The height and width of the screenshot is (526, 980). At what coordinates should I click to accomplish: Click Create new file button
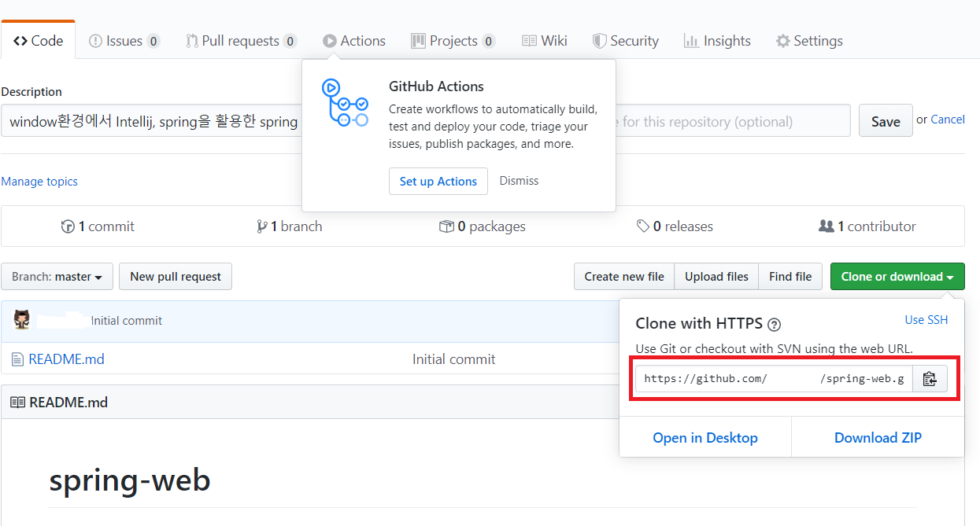[x=624, y=277]
